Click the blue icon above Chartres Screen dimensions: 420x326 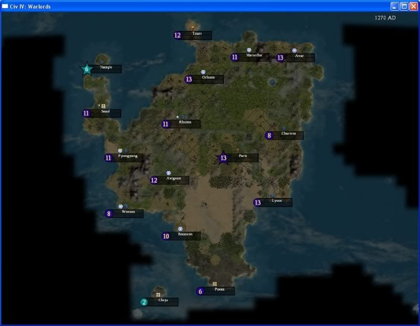coord(283,128)
